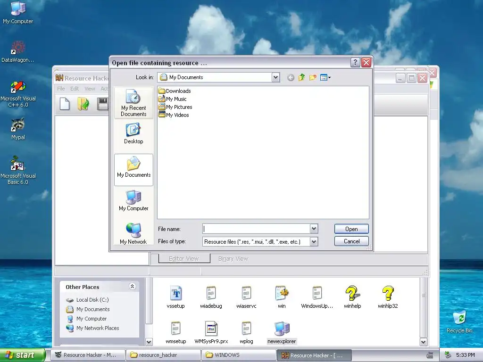Open File menu in Resource Hacker
483x362 pixels.
point(61,89)
